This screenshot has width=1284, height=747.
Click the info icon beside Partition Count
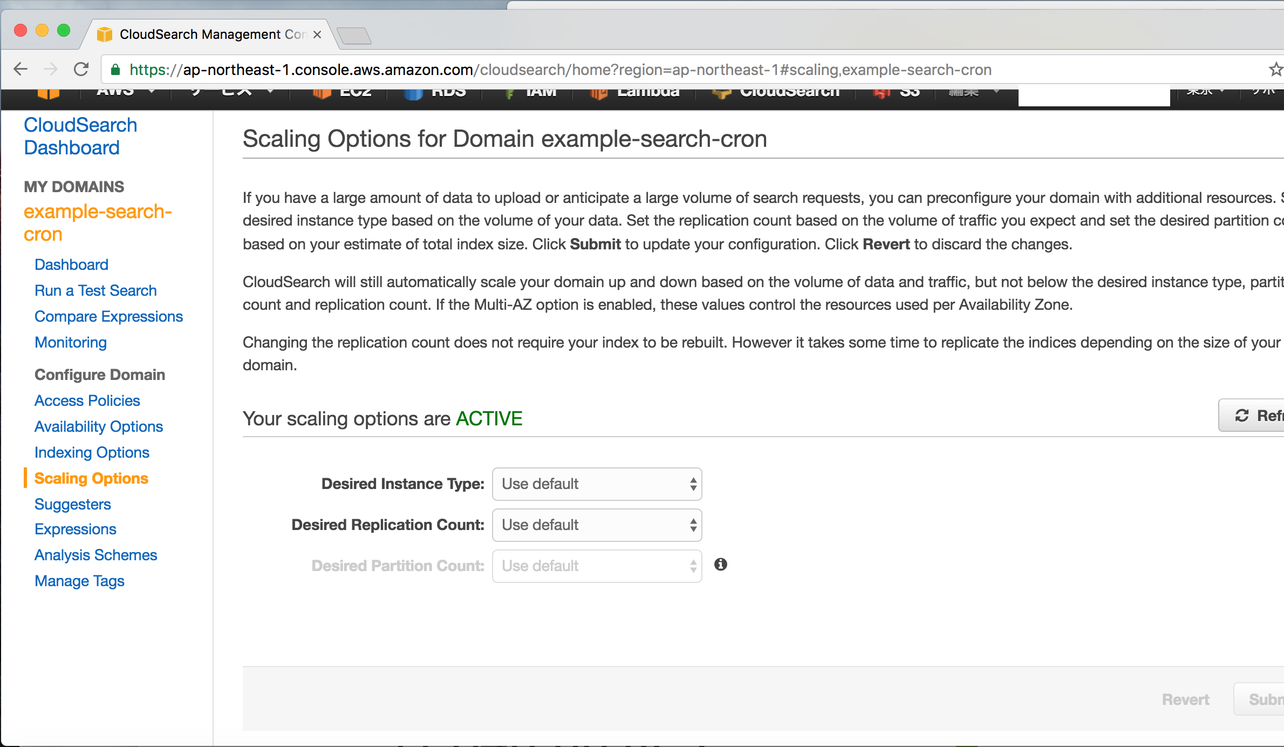coord(721,565)
